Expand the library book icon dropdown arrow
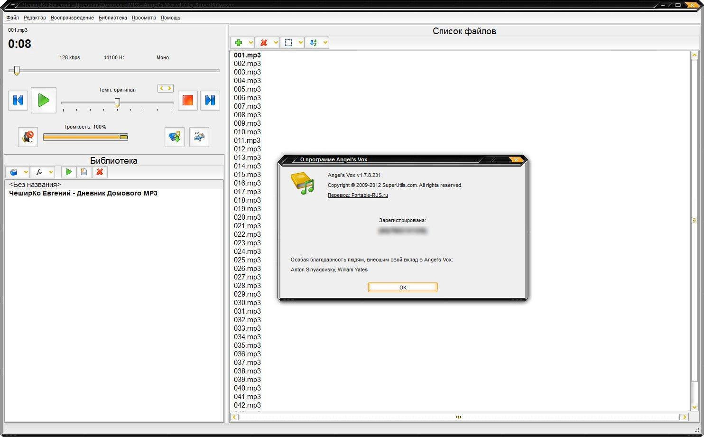Screen dimensions: 704x437 [26, 172]
